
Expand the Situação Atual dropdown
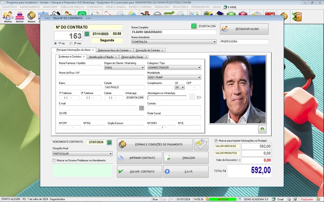click(111, 154)
